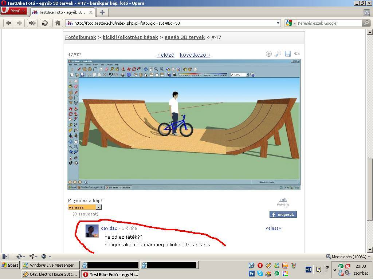The width and height of the screenshot is (373, 279).
Task: Toggle the Opera side panel button
Action: [5, 256]
